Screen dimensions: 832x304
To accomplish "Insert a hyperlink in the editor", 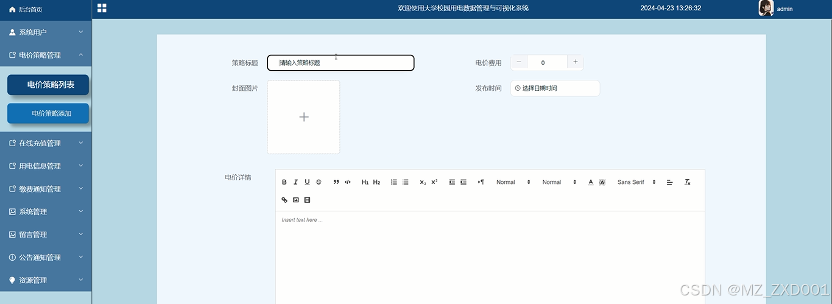I will [284, 200].
